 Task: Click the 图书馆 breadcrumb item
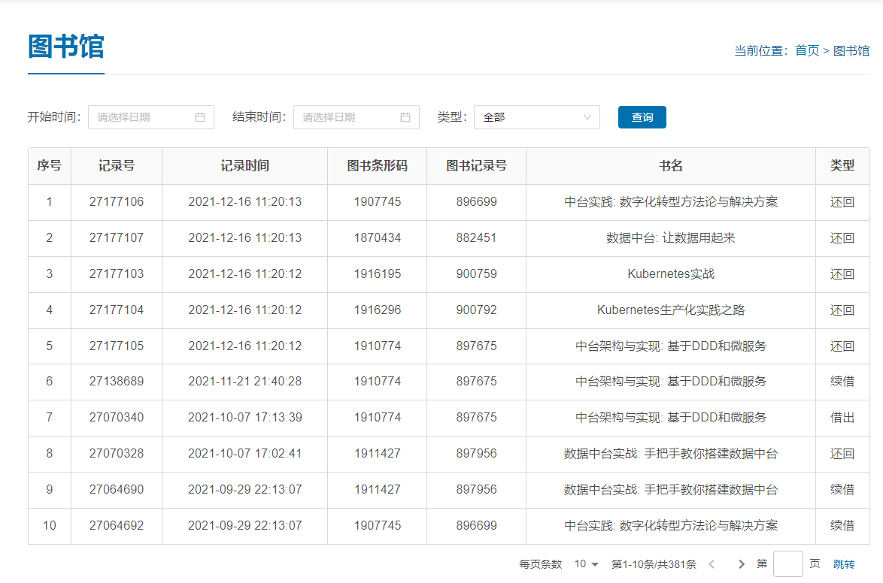(x=851, y=50)
